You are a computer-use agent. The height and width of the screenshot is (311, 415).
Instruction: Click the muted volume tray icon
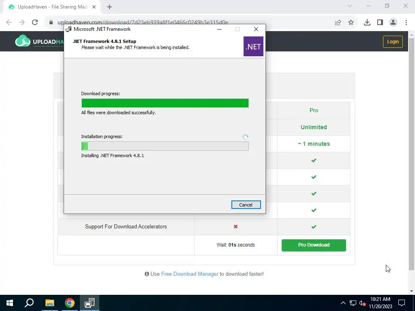click(x=362, y=303)
